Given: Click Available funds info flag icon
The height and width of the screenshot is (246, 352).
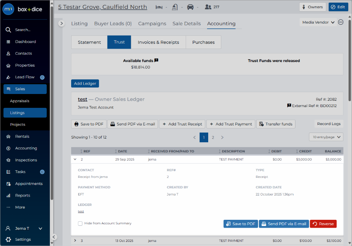Looking at the screenshot, I should (x=157, y=60).
